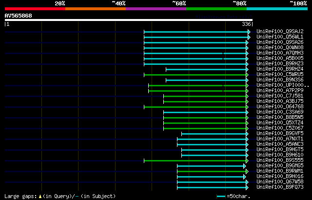Click the UniRef100_B9FQ73 label

pos(280,187)
